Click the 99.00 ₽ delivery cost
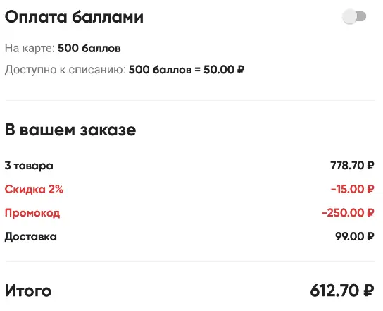 354,236
